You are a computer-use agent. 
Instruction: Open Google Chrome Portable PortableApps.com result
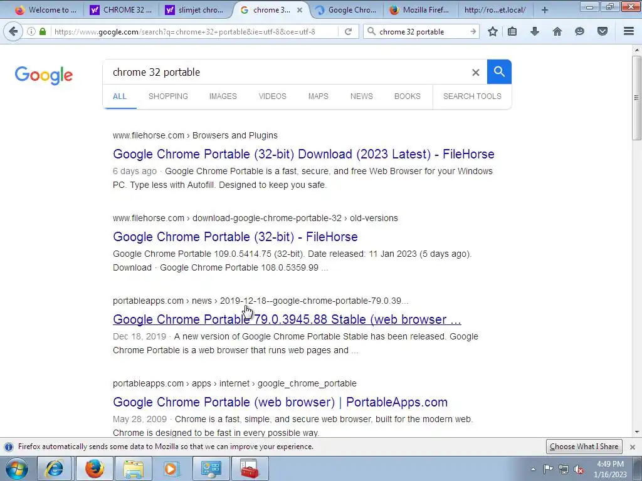click(280, 402)
